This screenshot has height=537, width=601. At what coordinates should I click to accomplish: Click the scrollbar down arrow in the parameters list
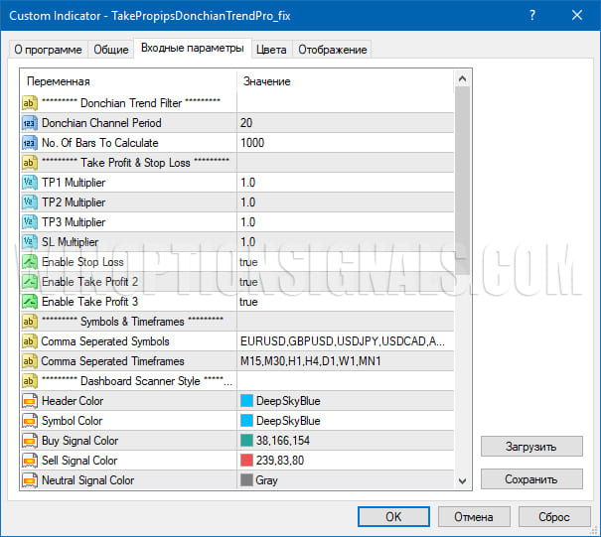point(463,481)
